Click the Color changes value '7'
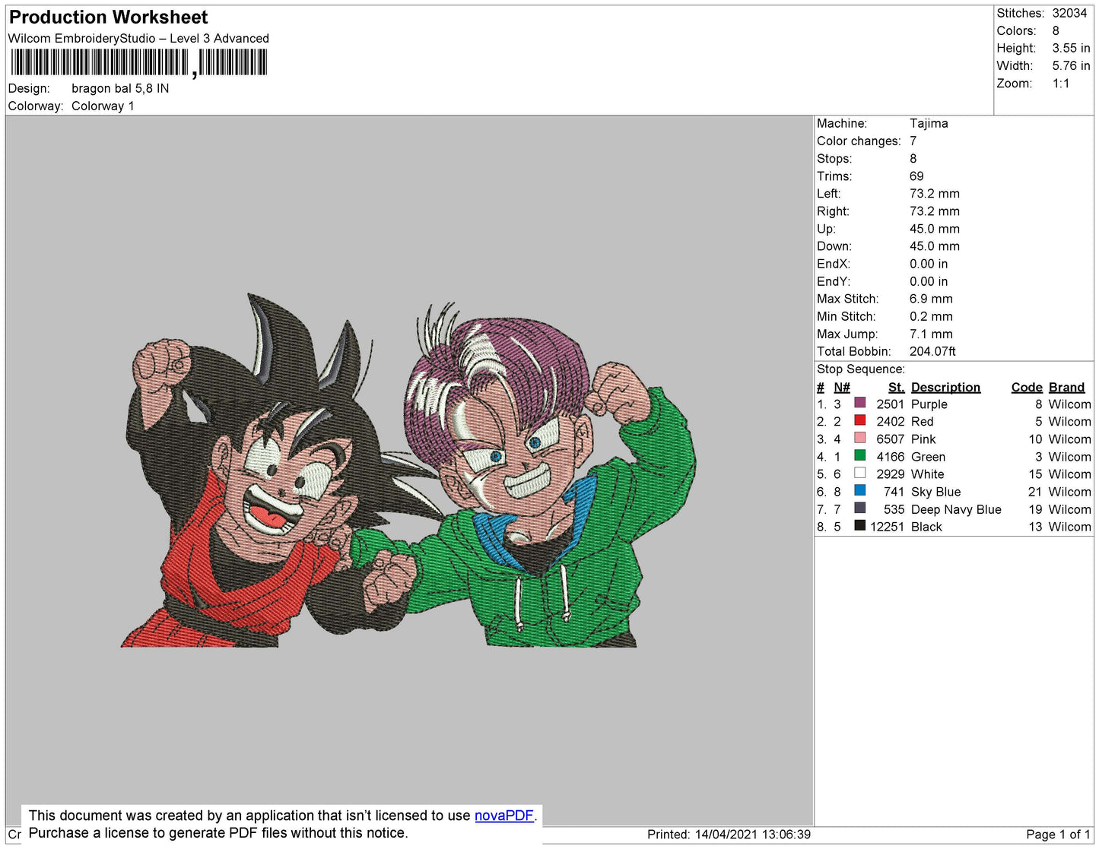1099x849 pixels. (x=913, y=141)
